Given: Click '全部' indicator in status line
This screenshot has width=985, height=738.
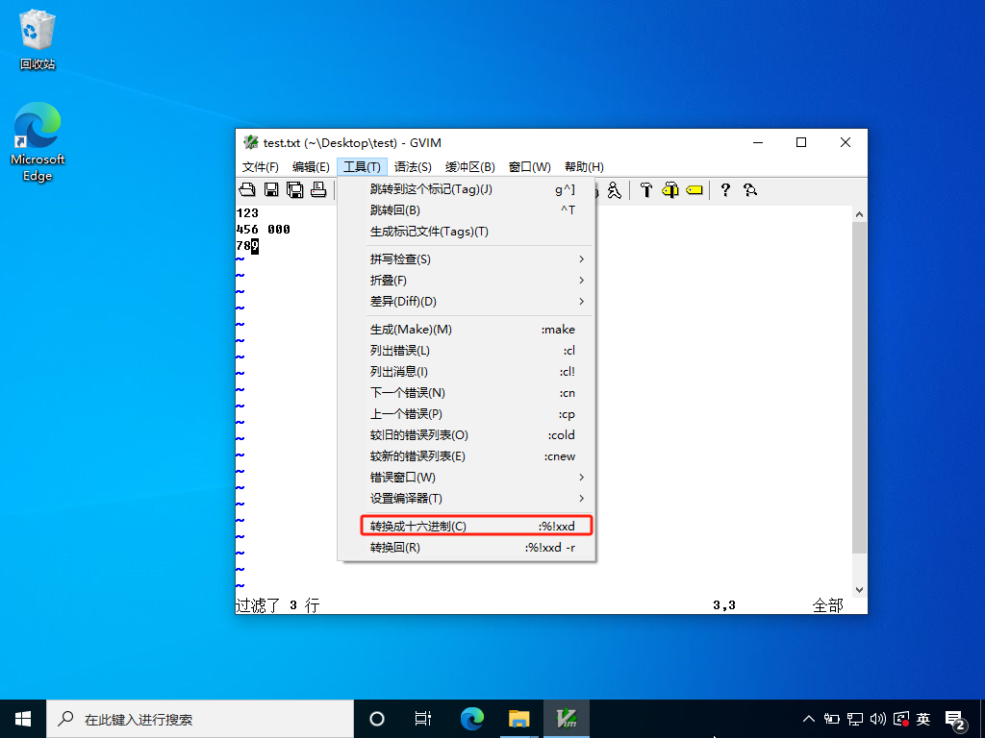Looking at the screenshot, I should tap(827, 605).
